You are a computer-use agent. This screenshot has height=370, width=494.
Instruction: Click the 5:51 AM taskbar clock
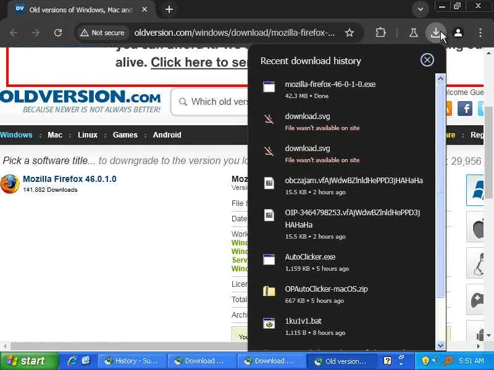click(471, 361)
